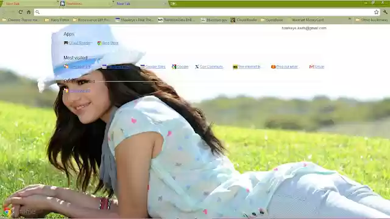This screenshot has width=390, height=219.
Task: Bookmark this page with the star icon
Action: [376, 12]
